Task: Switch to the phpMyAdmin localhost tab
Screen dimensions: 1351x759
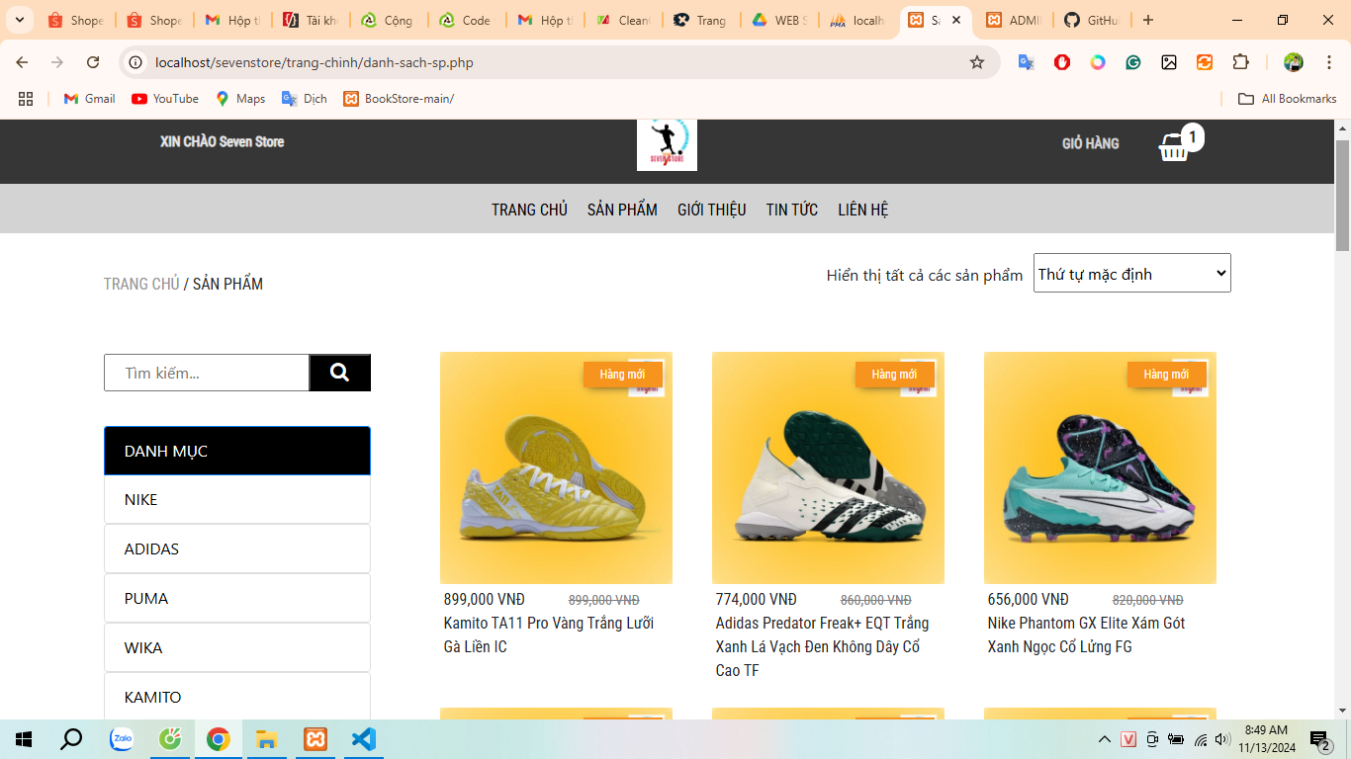Action: 858,20
